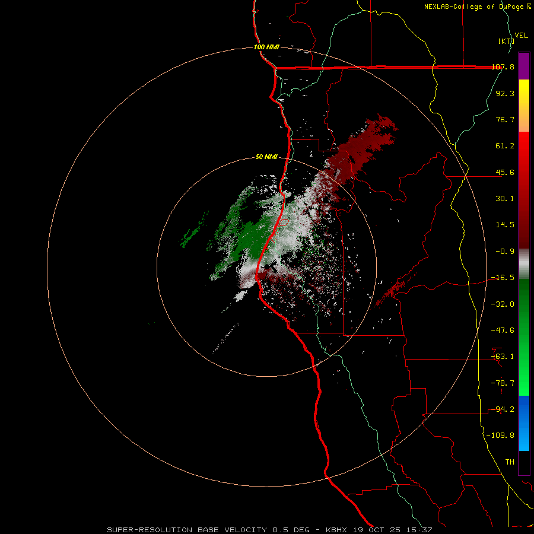Click the -78.7 scale value
Image resolution: width=534 pixels, height=534 pixels.
point(503,383)
